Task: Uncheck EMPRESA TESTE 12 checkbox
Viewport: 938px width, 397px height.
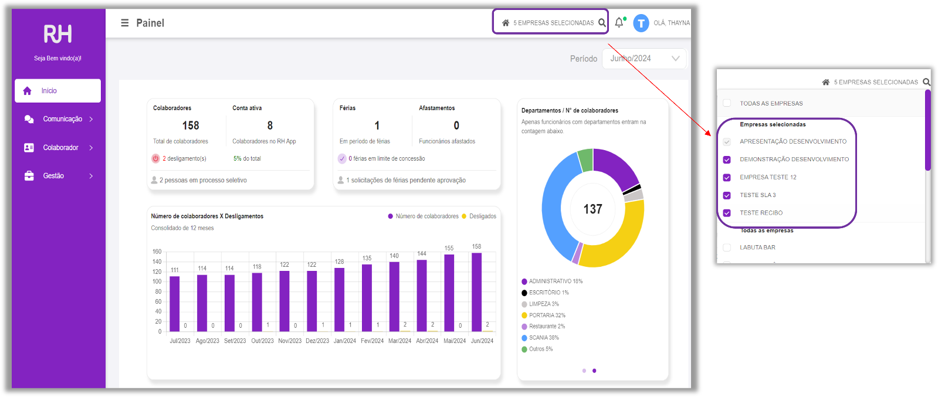Action: tap(727, 177)
